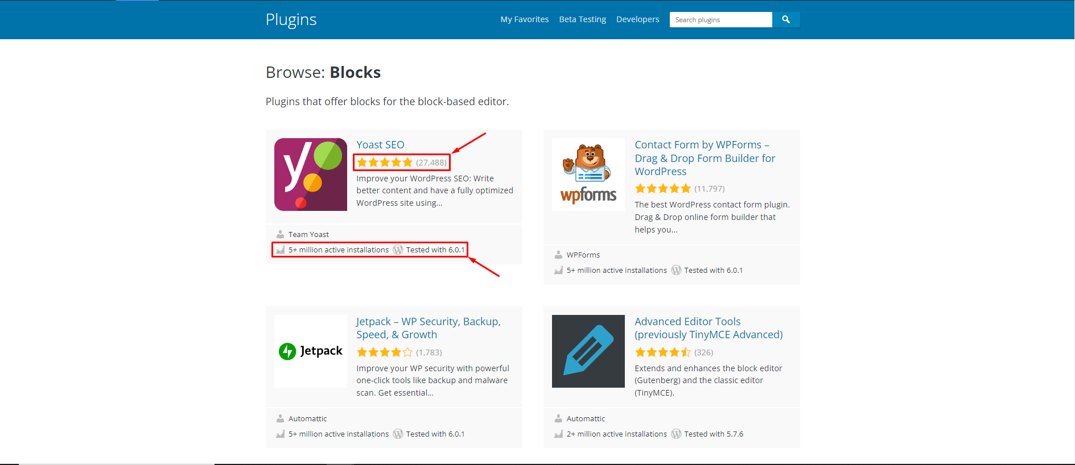
Task: Open Beta Testing page
Action: coord(583,19)
